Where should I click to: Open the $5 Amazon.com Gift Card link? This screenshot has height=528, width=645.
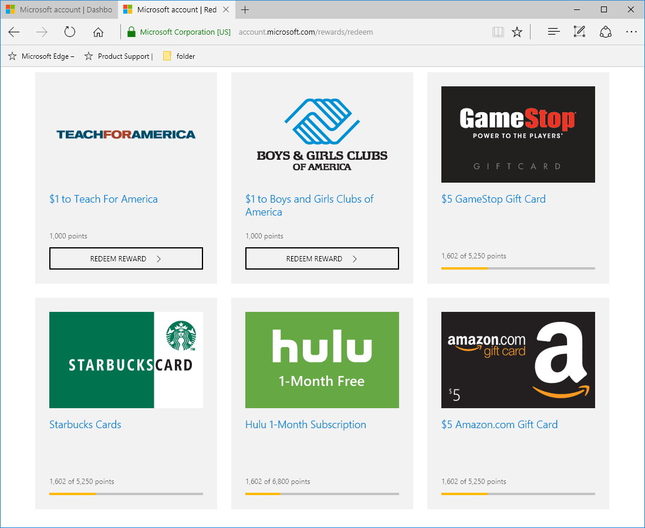click(x=499, y=425)
